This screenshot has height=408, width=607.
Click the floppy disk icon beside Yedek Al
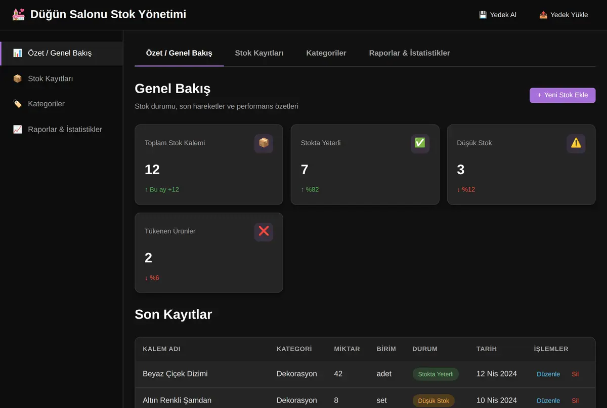click(483, 15)
